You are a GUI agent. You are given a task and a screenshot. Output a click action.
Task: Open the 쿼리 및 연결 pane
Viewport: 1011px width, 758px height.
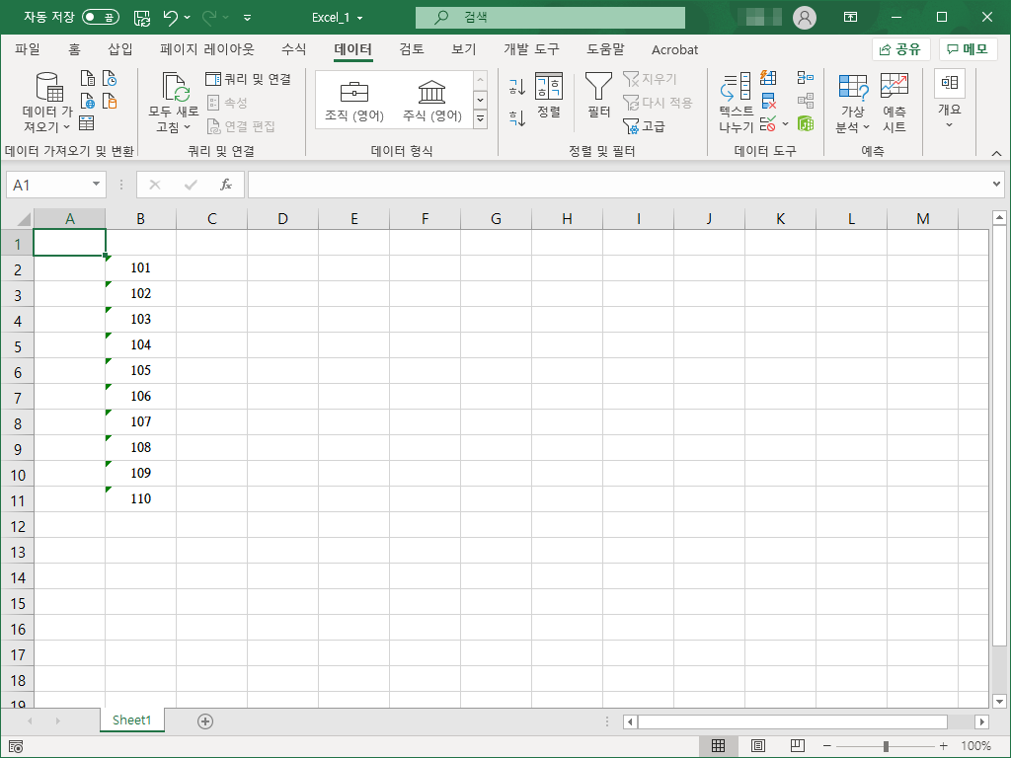(x=248, y=79)
